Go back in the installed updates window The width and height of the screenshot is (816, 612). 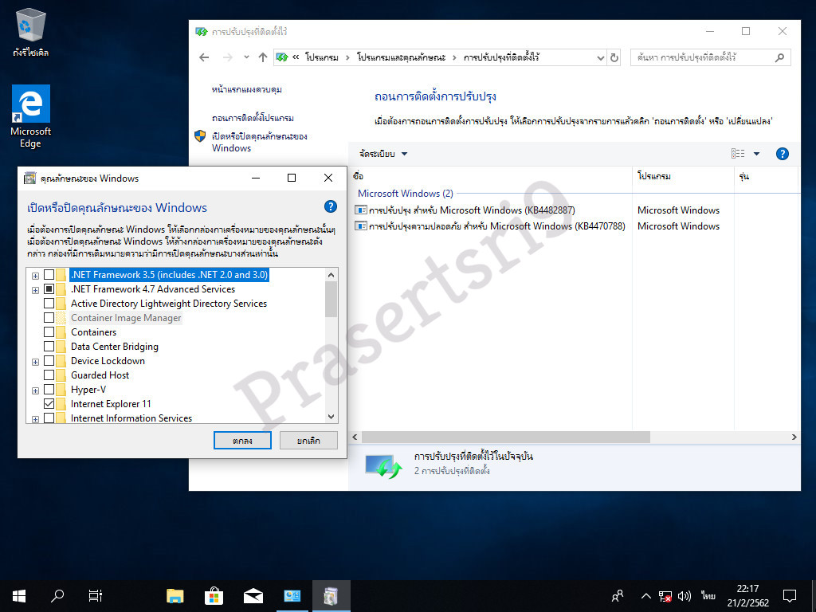pos(204,57)
